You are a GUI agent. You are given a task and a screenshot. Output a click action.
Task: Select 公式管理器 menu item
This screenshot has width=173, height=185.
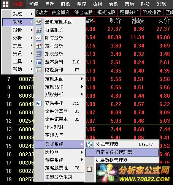(x=122, y=144)
